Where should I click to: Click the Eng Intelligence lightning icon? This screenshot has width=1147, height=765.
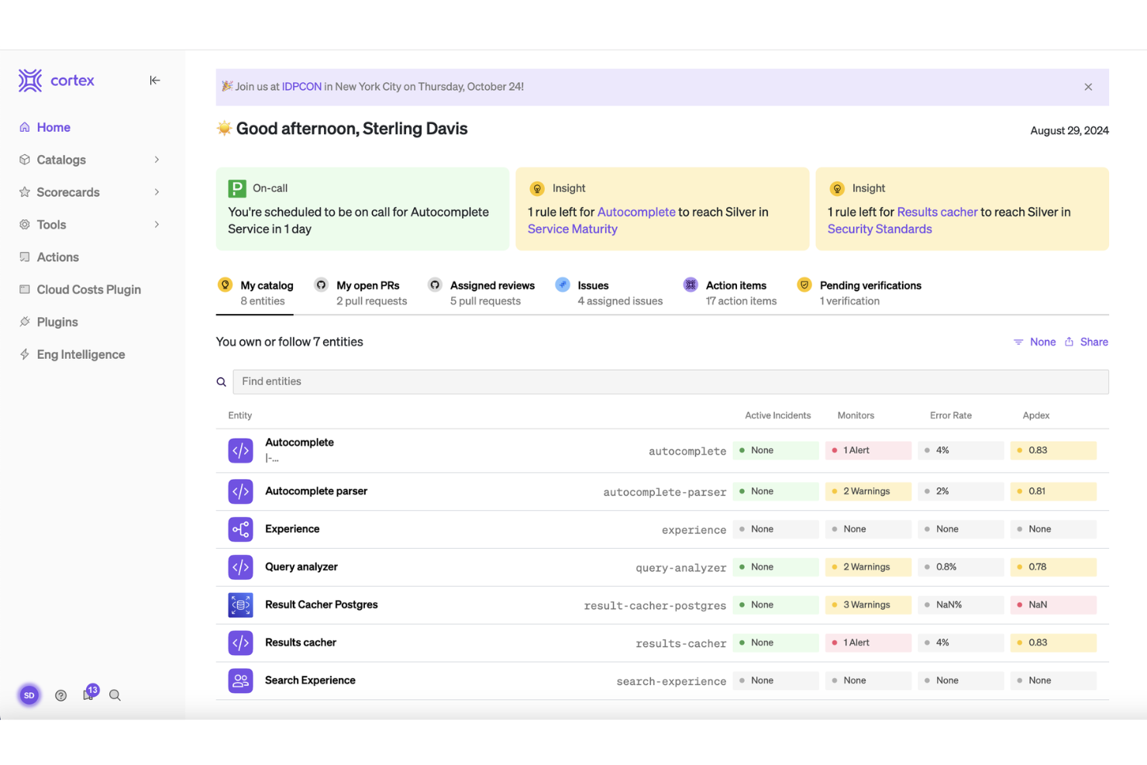tap(25, 354)
